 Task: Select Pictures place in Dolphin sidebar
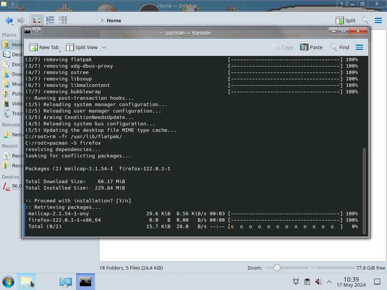(12, 94)
